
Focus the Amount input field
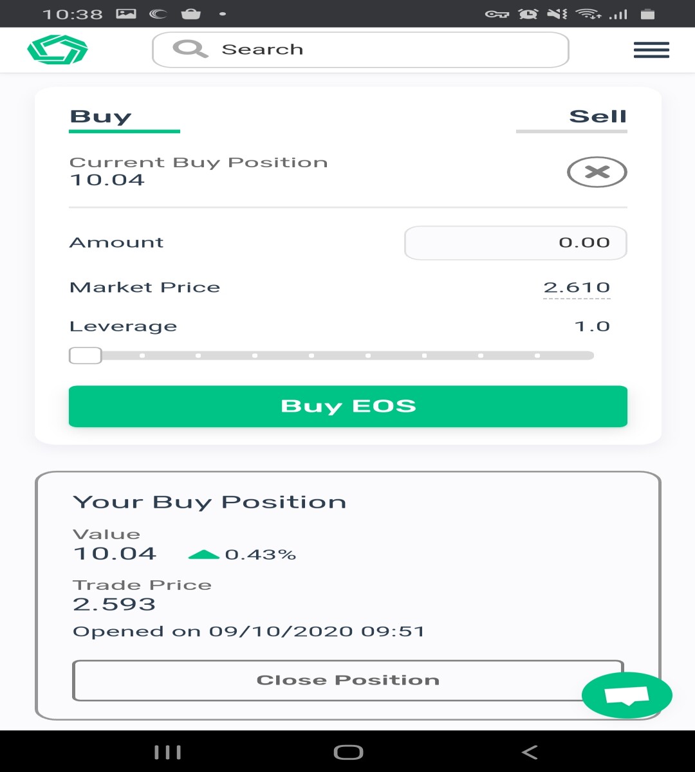coord(515,243)
